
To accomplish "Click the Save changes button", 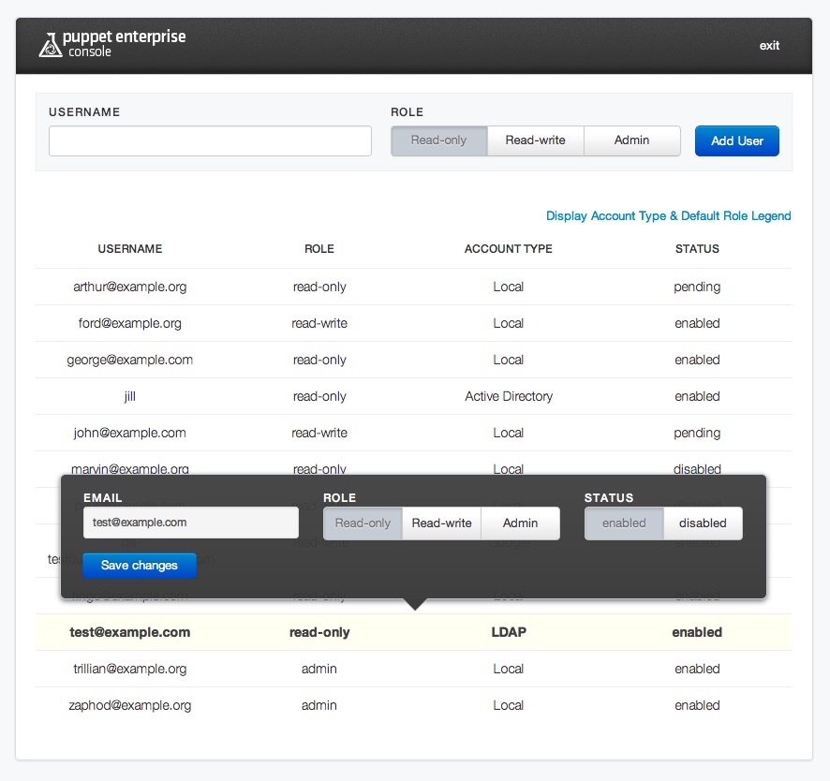I will click(x=139, y=566).
